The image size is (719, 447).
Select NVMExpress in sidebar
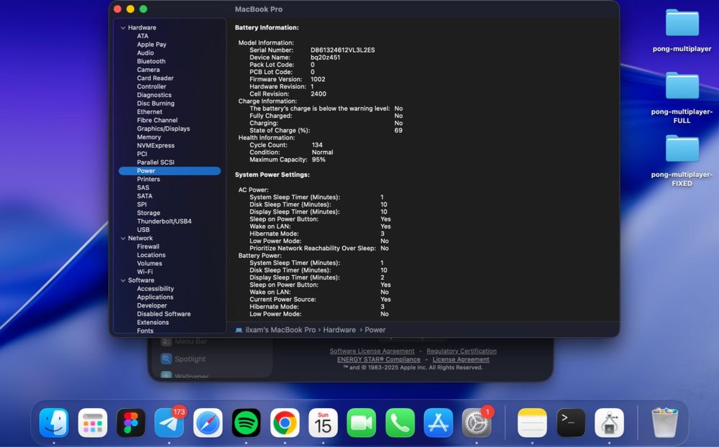click(155, 146)
